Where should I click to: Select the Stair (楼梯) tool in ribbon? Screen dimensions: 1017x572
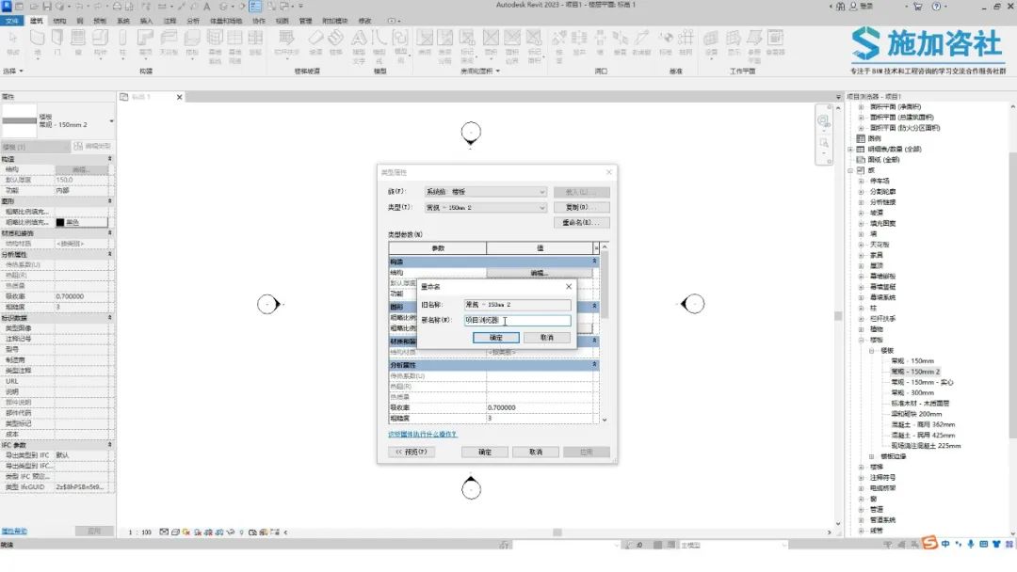coord(335,42)
